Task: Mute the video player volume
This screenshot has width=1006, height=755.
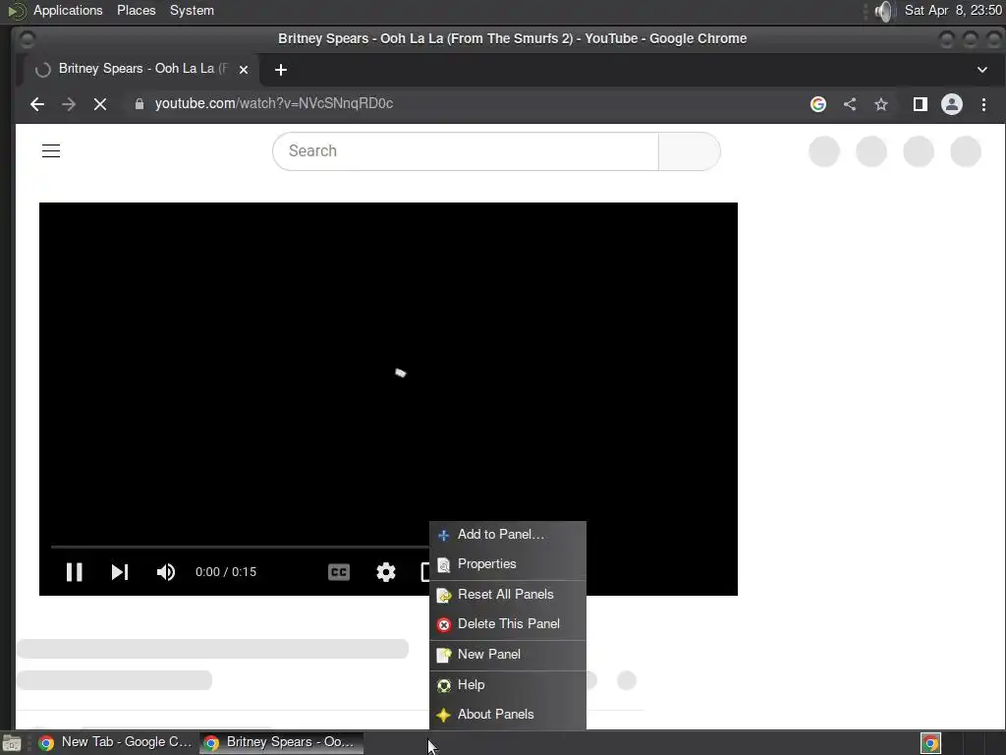Action: point(165,572)
